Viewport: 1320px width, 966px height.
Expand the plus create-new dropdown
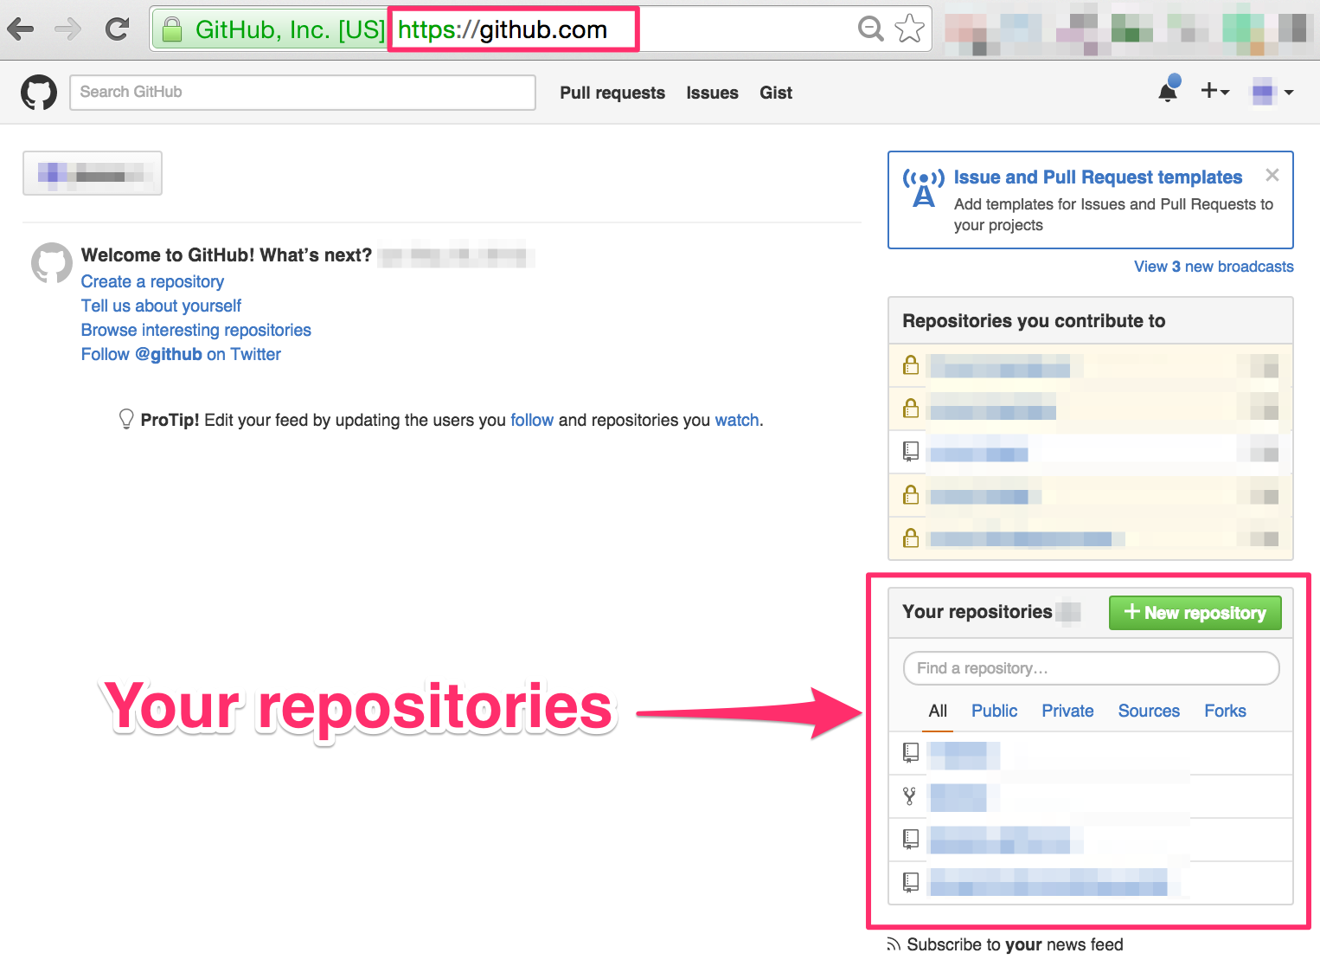point(1215,90)
